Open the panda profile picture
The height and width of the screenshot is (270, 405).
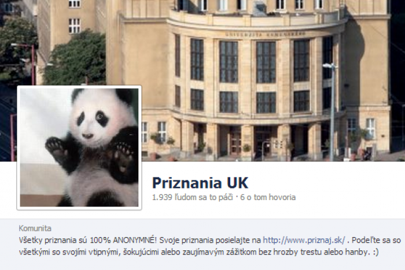[79, 147]
